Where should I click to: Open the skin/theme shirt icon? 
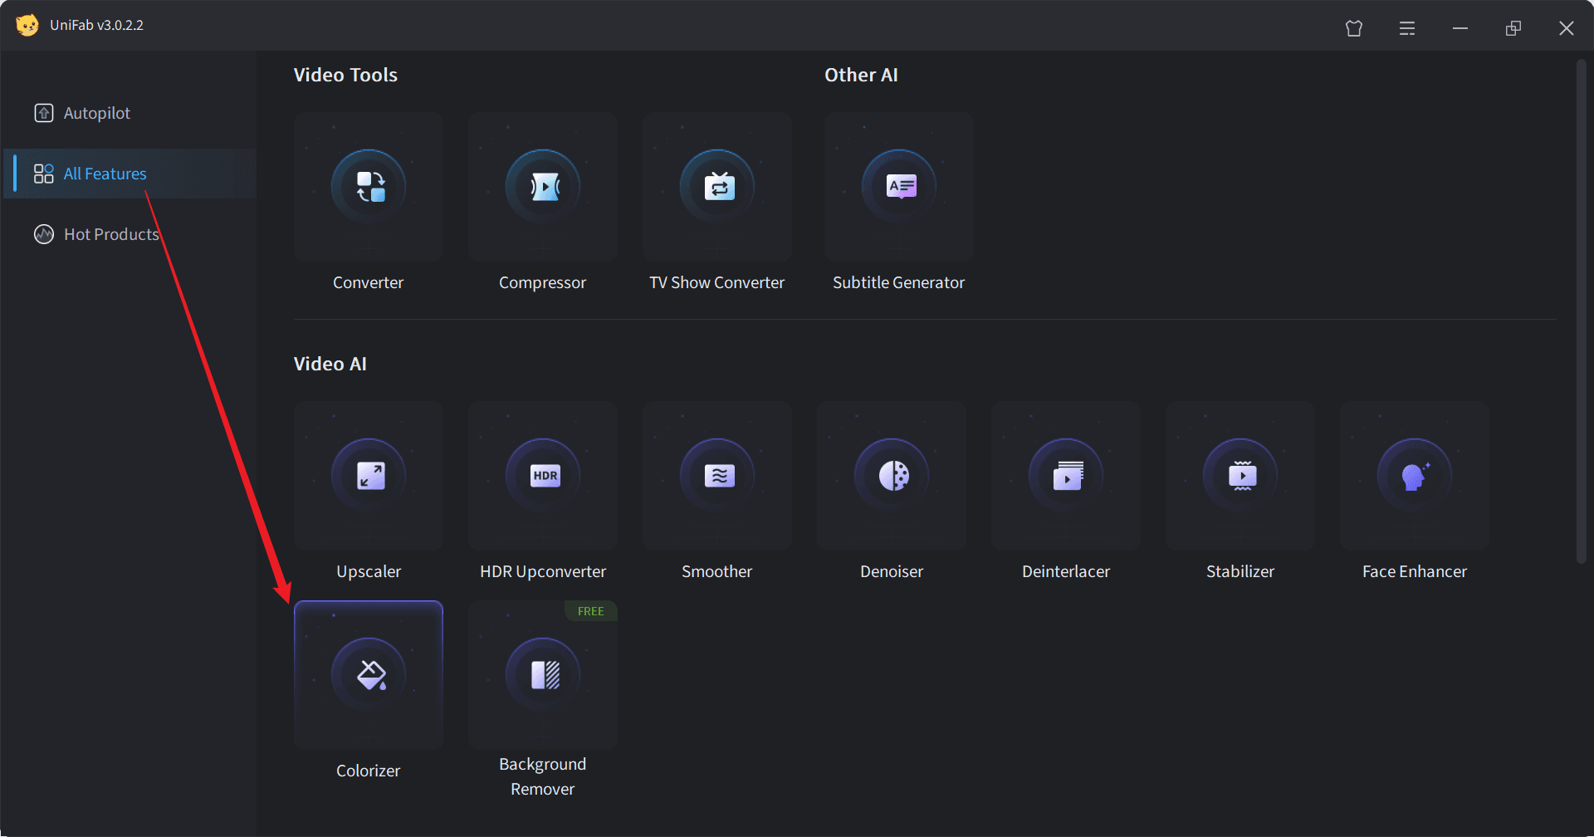coord(1354,28)
